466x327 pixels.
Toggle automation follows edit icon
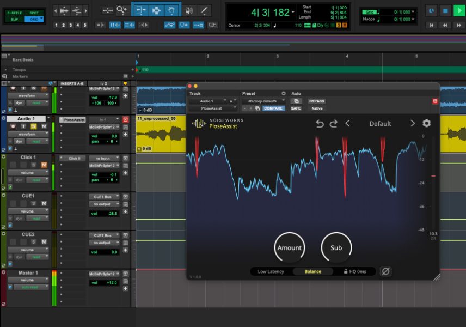170,25
